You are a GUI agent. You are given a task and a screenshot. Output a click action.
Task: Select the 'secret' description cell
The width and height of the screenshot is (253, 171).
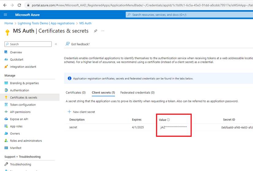coord(73,127)
